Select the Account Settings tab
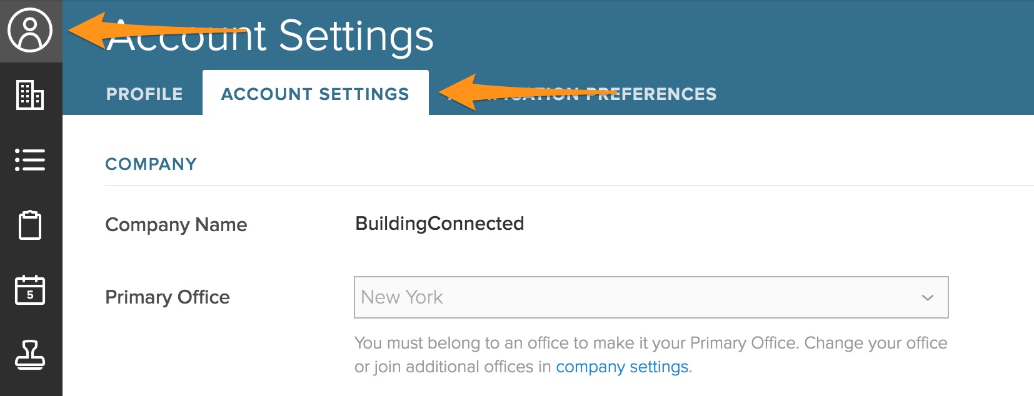The width and height of the screenshot is (1034, 396). tap(315, 94)
